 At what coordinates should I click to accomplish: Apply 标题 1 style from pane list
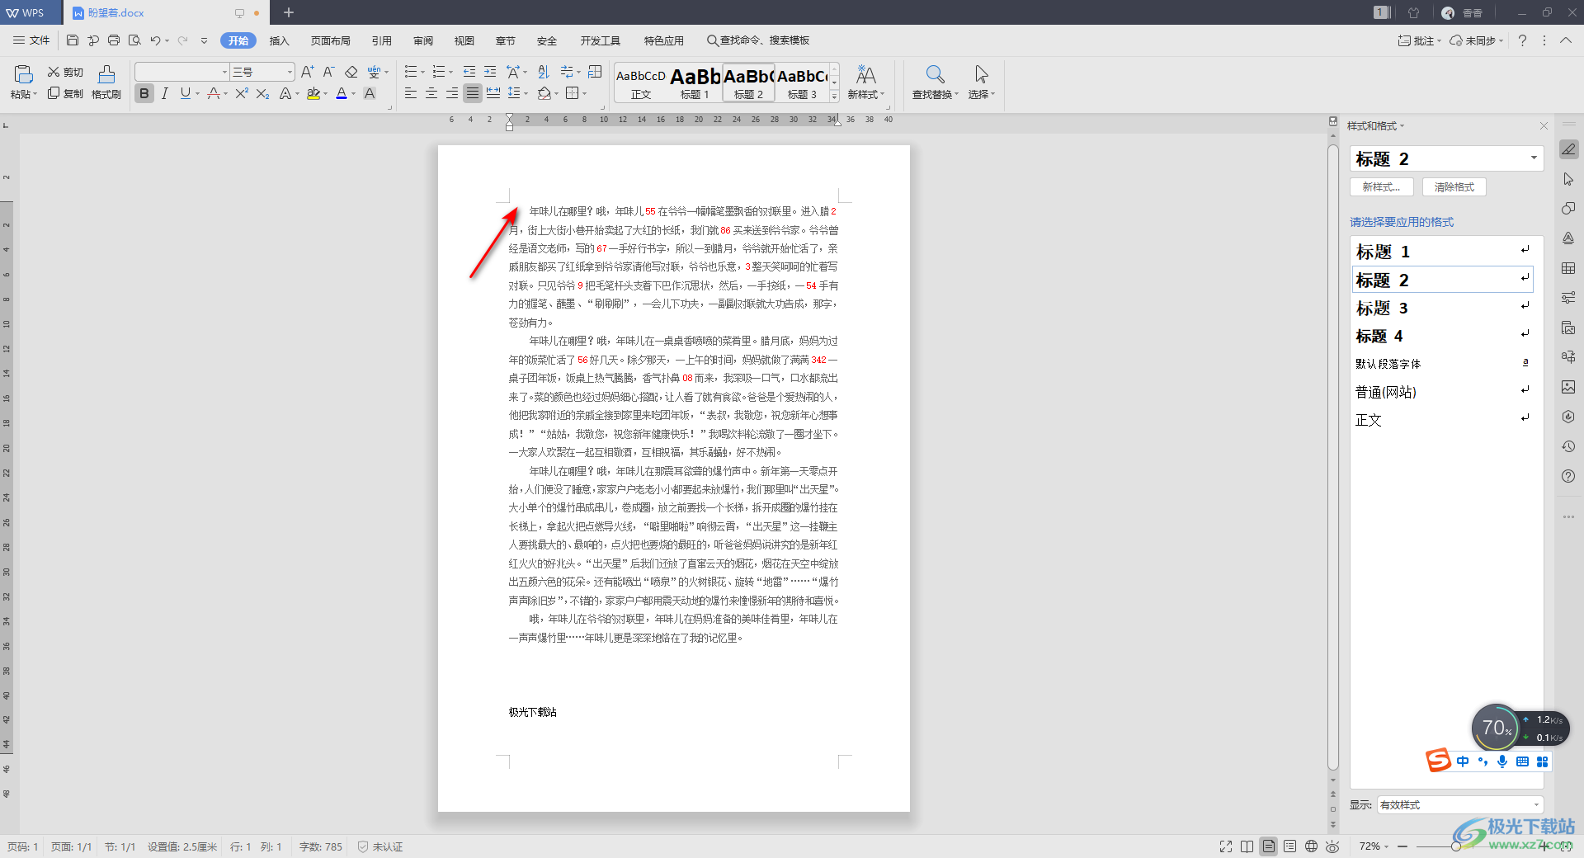pyautogui.click(x=1442, y=251)
